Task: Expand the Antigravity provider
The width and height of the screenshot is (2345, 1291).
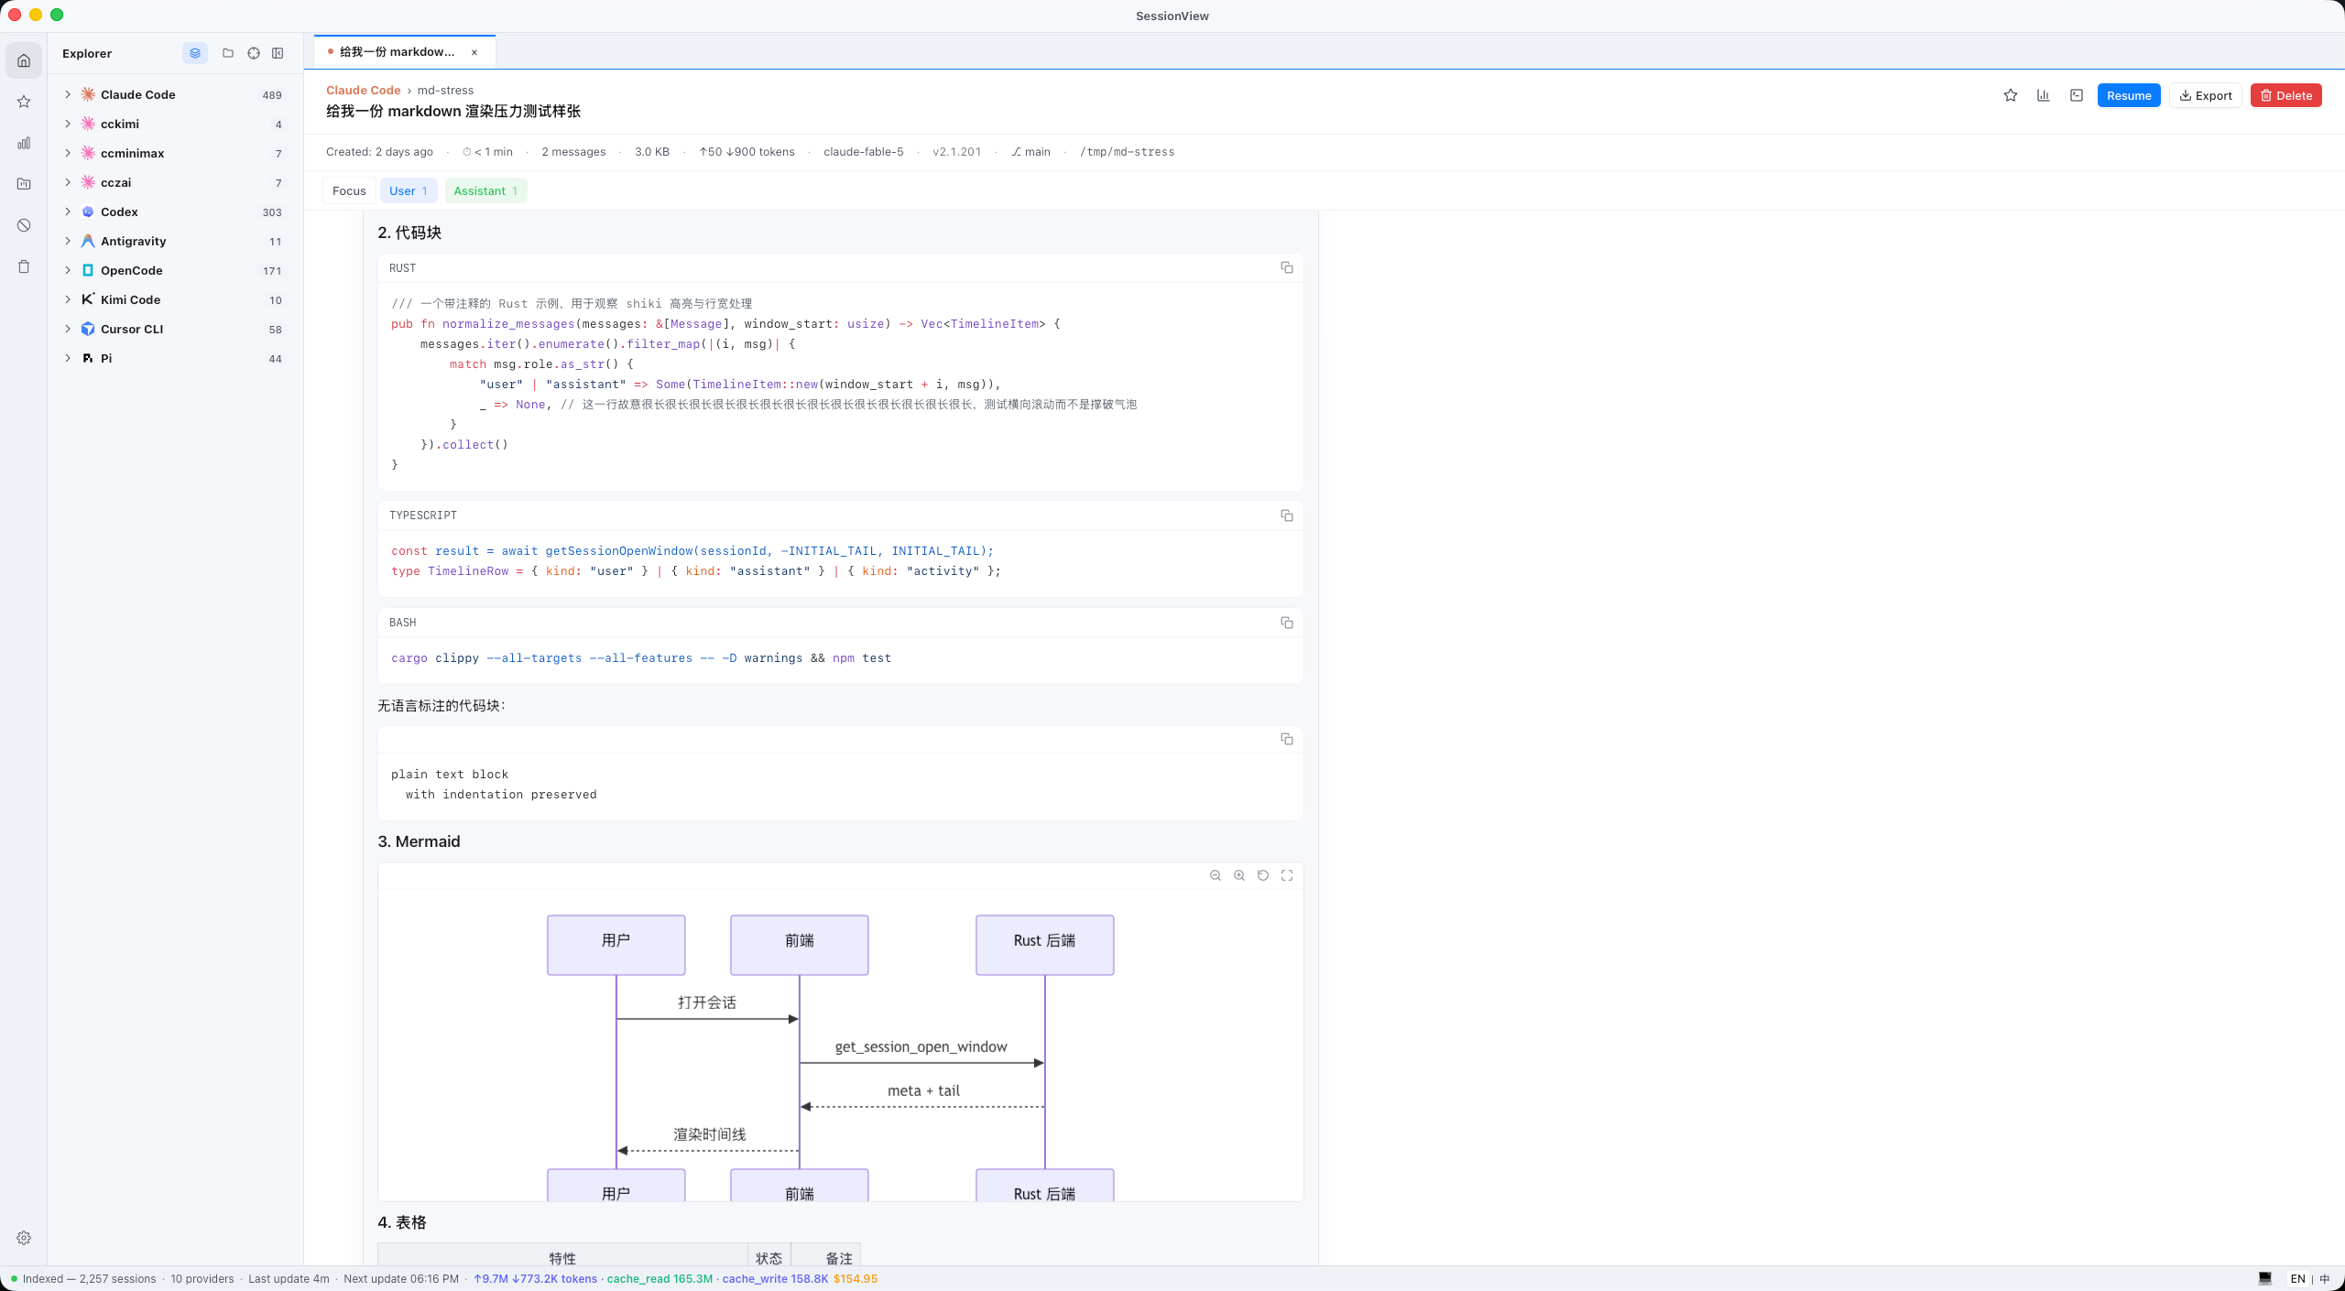Action: pyautogui.click(x=68, y=241)
